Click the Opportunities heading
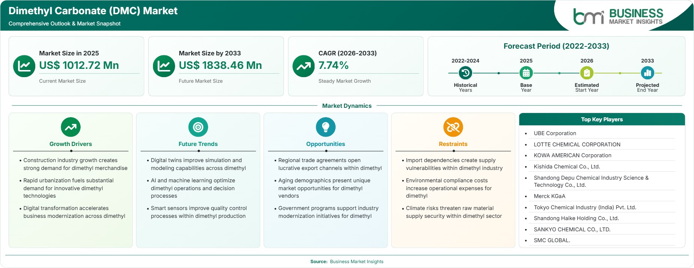This screenshot has width=694, height=268. [x=325, y=144]
